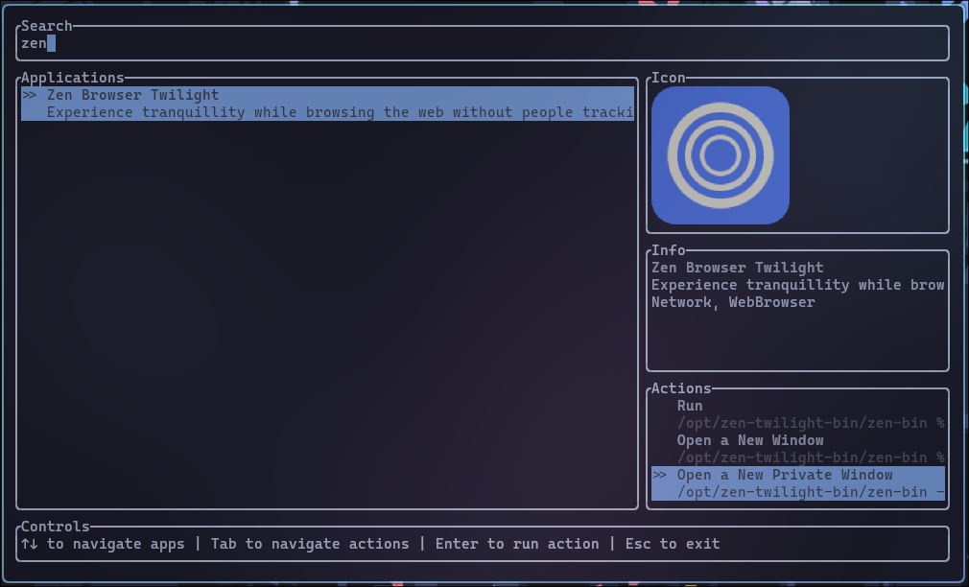This screenshot has width=969, height=587.
Task: Click the Network, WebBrowser categories line
Action: [733, 302]
